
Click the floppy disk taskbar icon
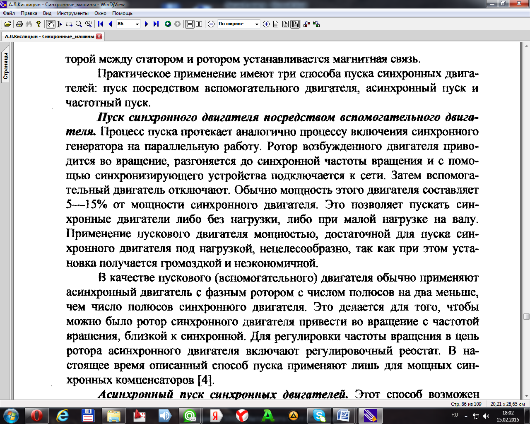[x=88, y=415]
